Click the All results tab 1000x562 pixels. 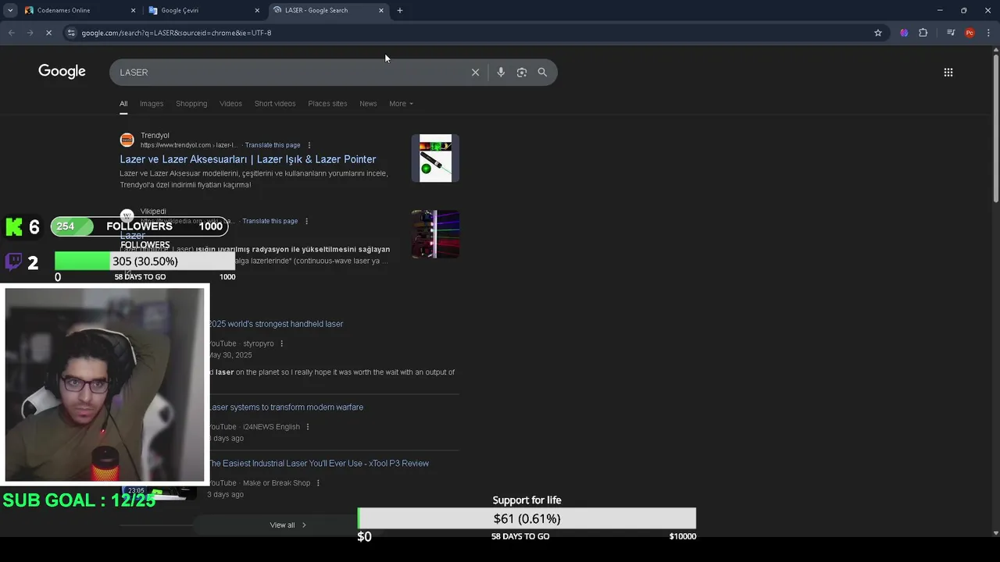click(123, 104)
